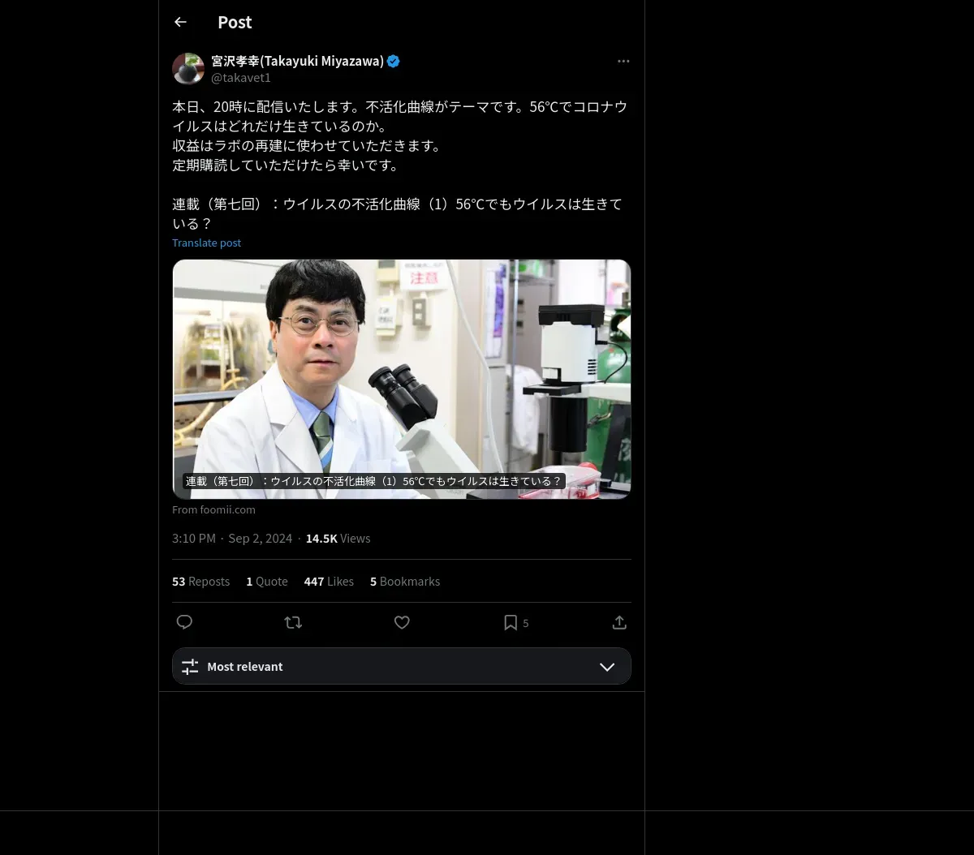
Task: Click the tweet line 収益はラボの再建に使わせていただきます
Action: pyautogui.click(x=307, y=146)
